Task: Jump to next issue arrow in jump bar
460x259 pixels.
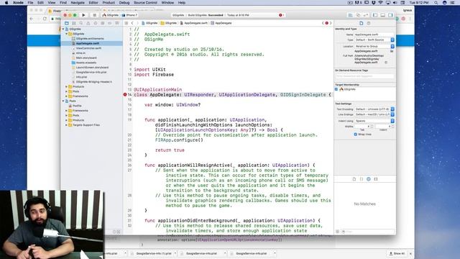Action: 331,23
